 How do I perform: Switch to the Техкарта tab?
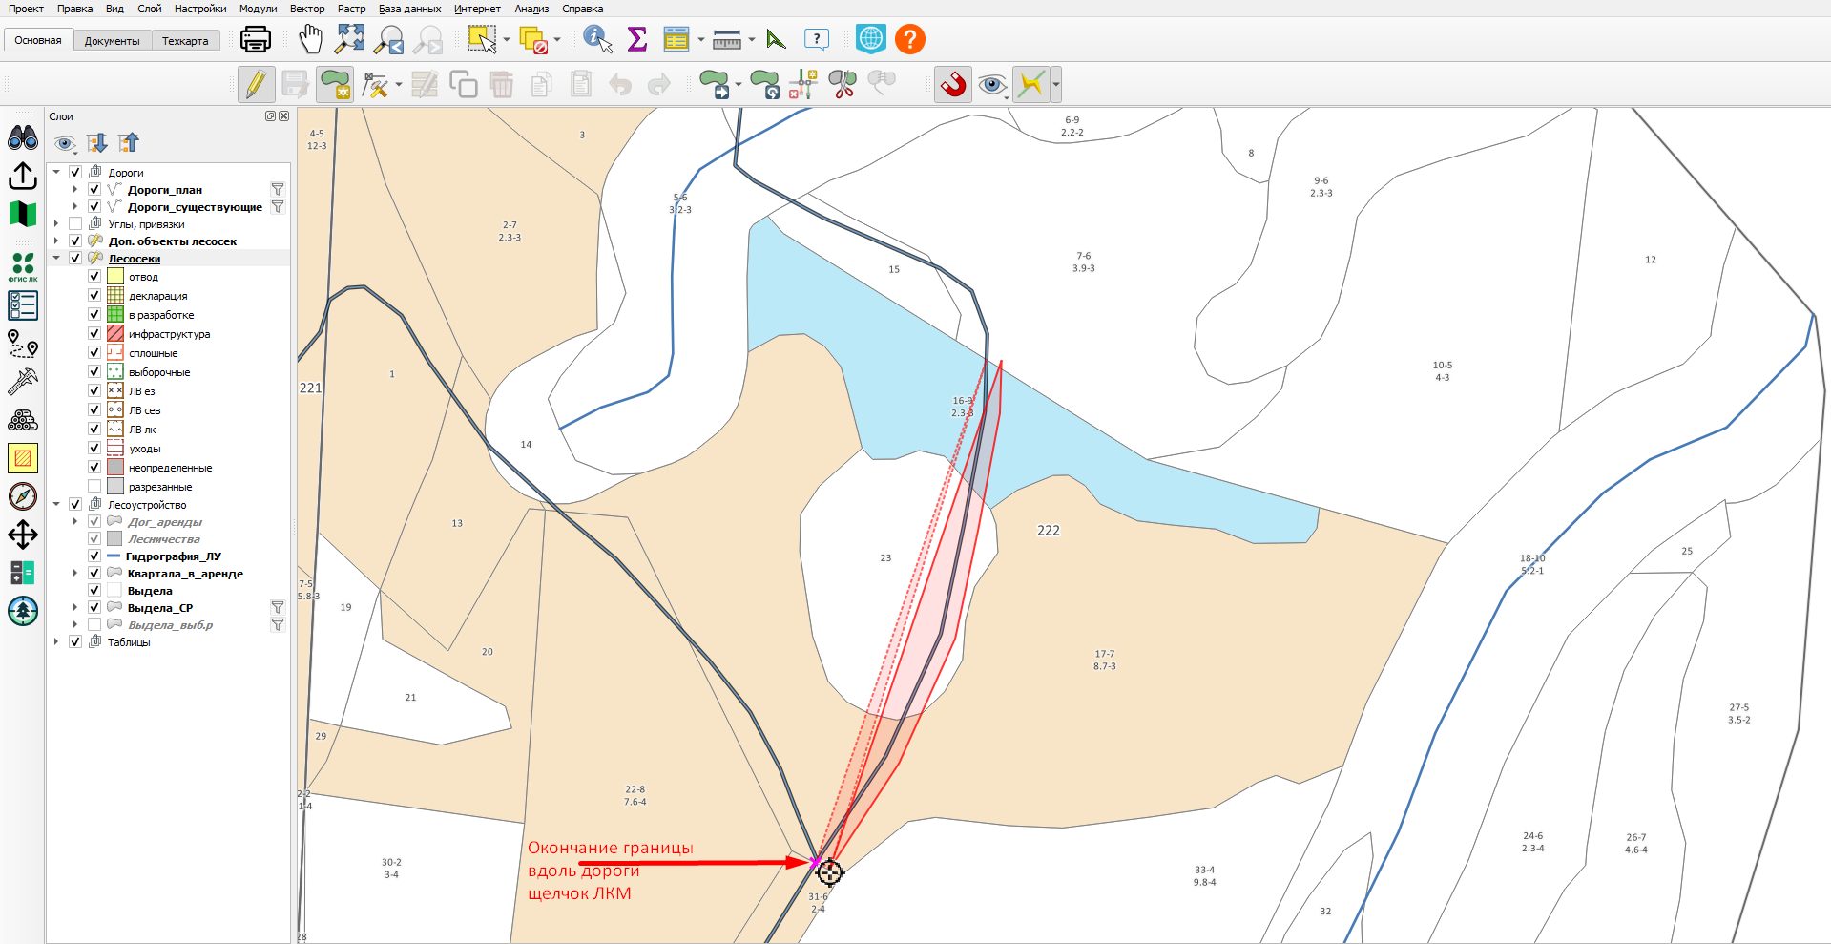tap(185, 41)
